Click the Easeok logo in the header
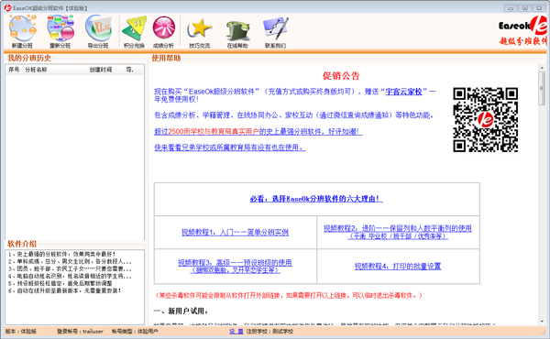This screenshot has width=550, height=339. pyautogui.click(x=522, y=31)
